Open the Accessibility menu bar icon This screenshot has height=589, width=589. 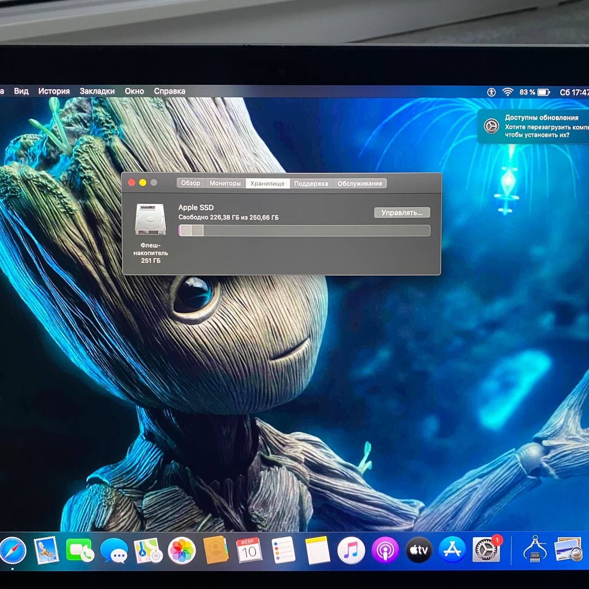click(491, 92)
